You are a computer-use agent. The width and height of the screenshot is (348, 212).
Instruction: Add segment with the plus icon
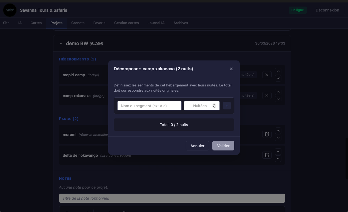(x=227, y=106)
